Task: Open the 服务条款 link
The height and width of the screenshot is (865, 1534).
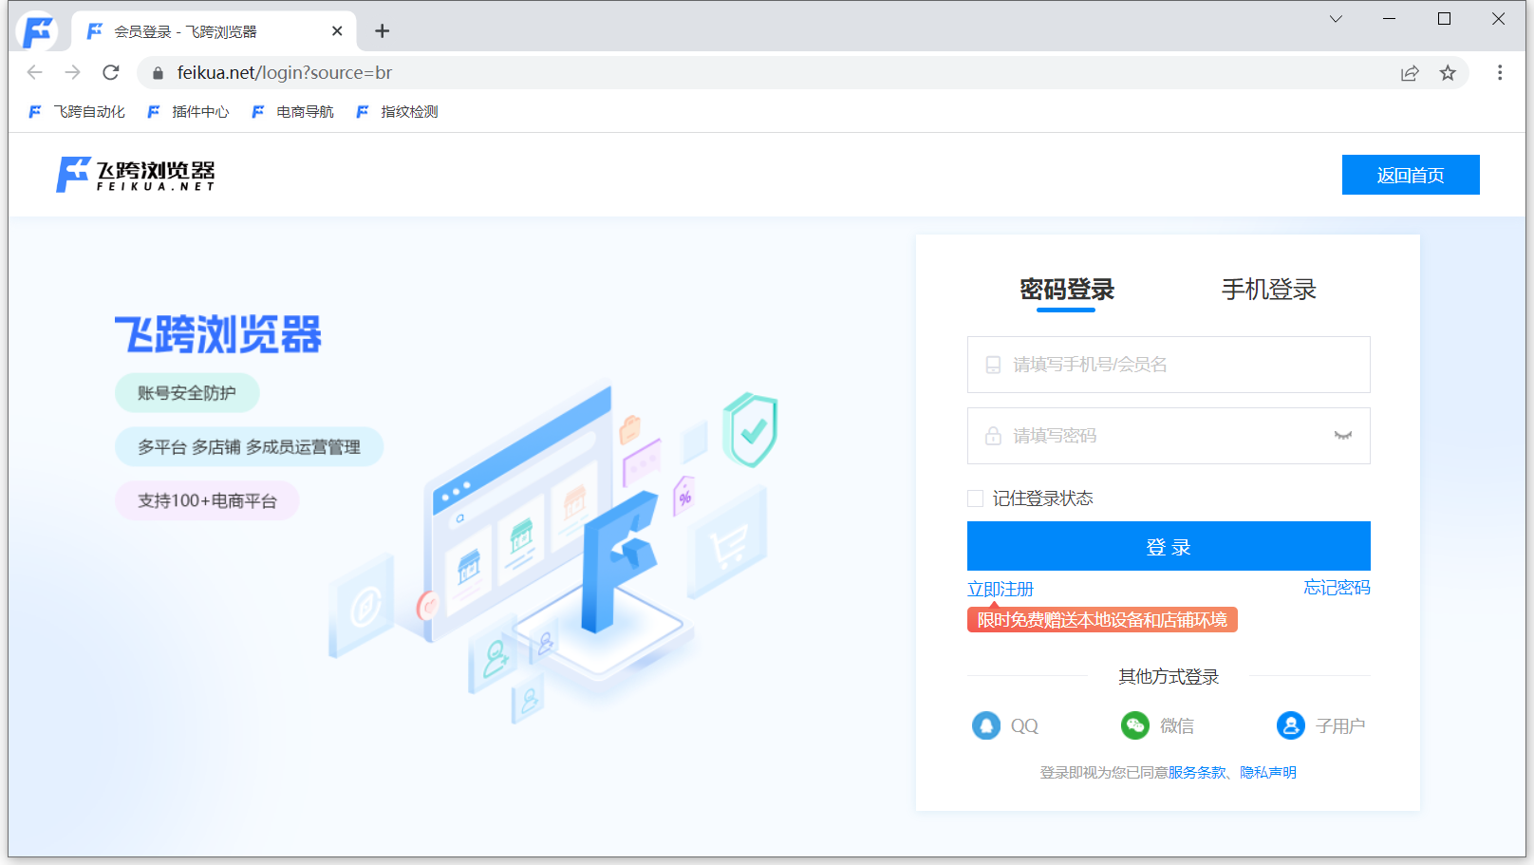Action: (1197, 773)
